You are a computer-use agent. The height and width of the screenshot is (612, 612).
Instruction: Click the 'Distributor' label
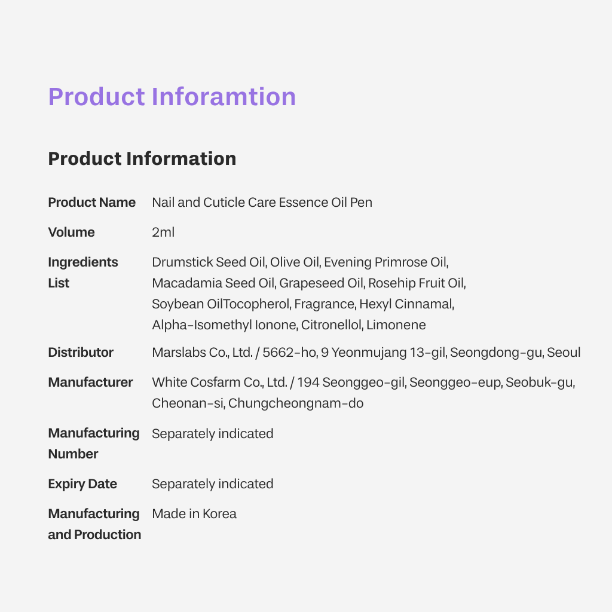click(x=81, y=353)
